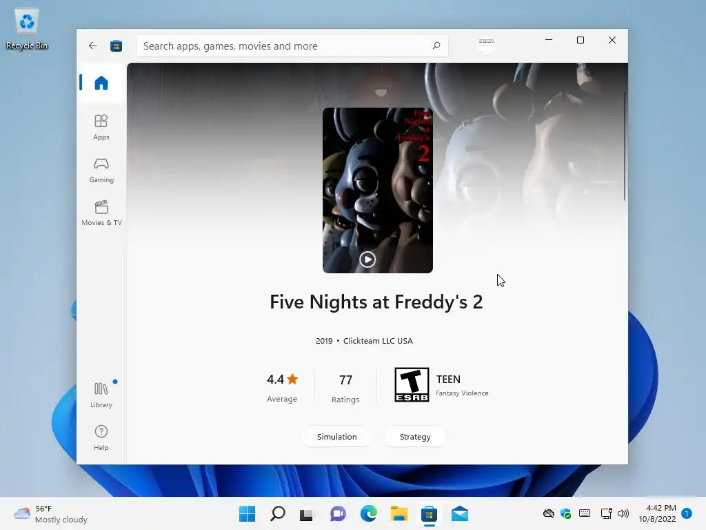Click the Windows Security tray icon
706x530 pixels.
[566, 513]
